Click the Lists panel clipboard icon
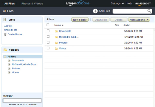The image size is (155, 107). point(5,20)
